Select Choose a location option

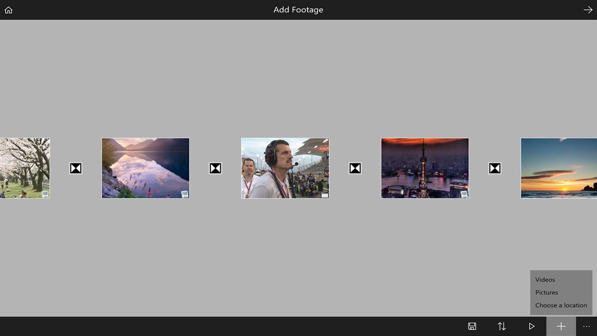point(561,305)
